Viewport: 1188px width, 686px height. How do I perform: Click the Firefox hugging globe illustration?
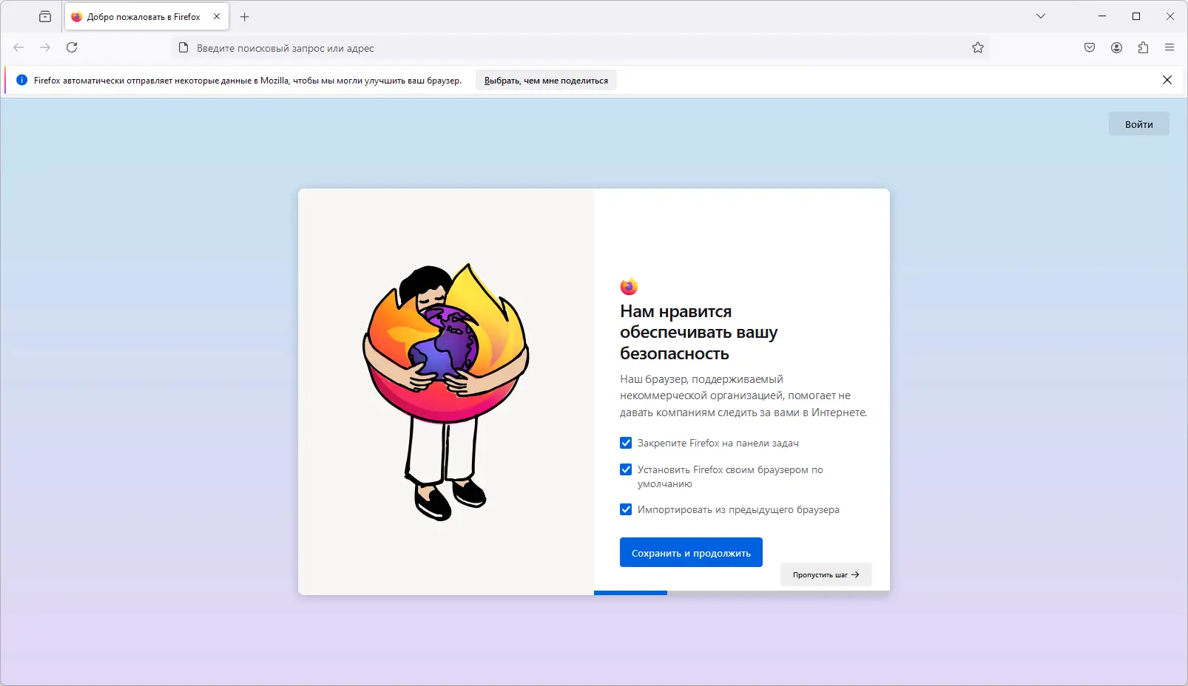tap(446, 392)
